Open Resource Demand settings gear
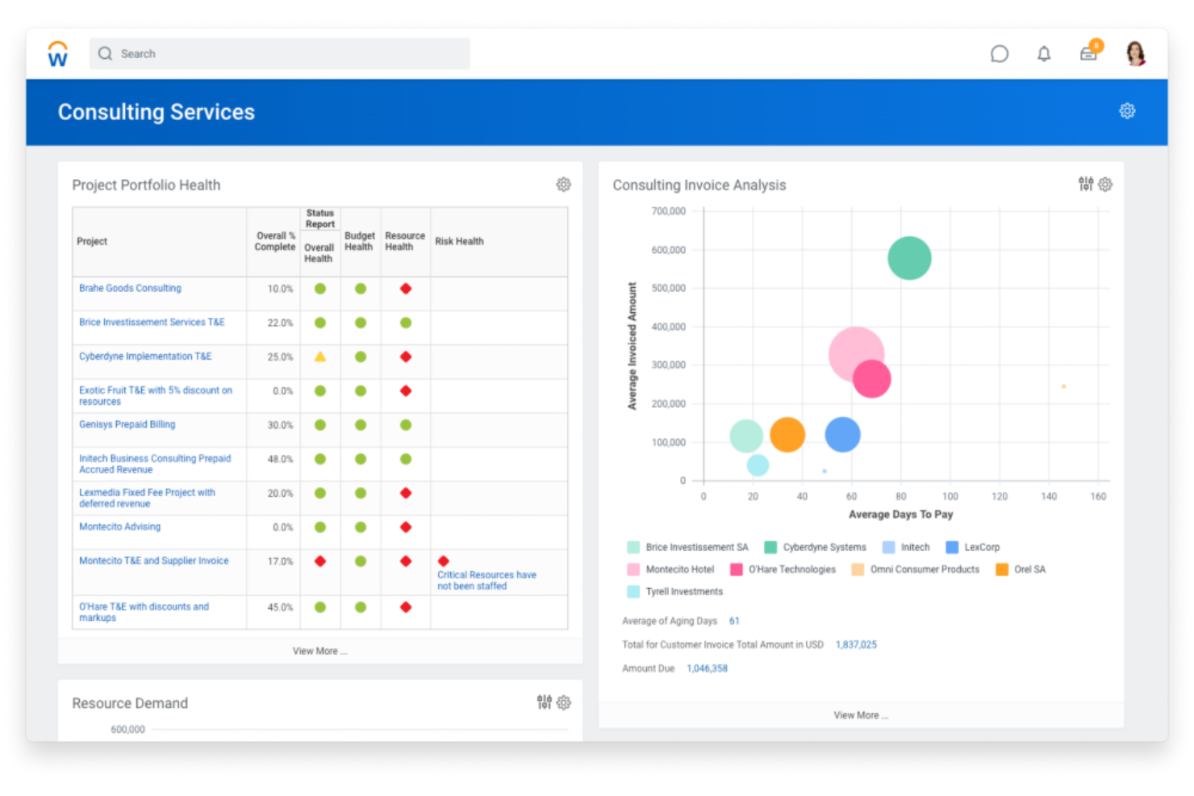The image size is (1194, 796). 563,702
